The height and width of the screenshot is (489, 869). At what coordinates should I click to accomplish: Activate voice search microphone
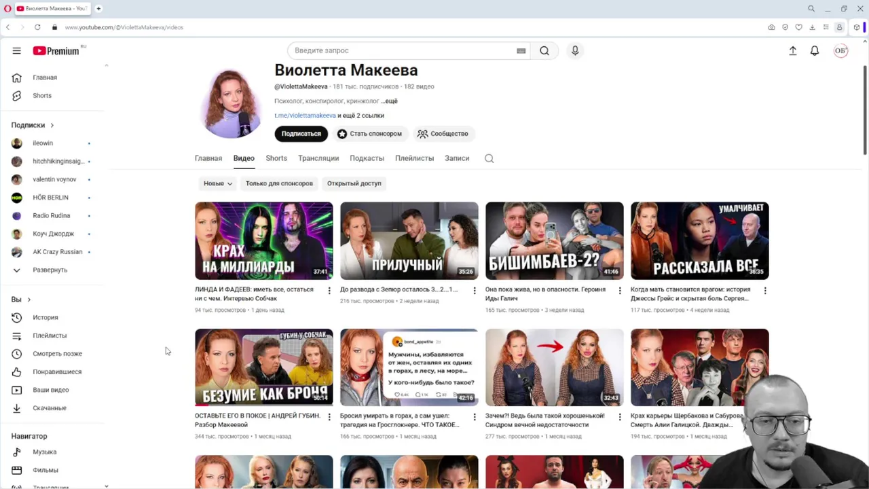click(x=575, y=50)
